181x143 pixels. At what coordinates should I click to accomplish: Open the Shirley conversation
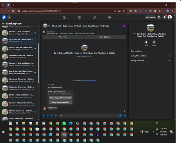[x=19, y=96]
